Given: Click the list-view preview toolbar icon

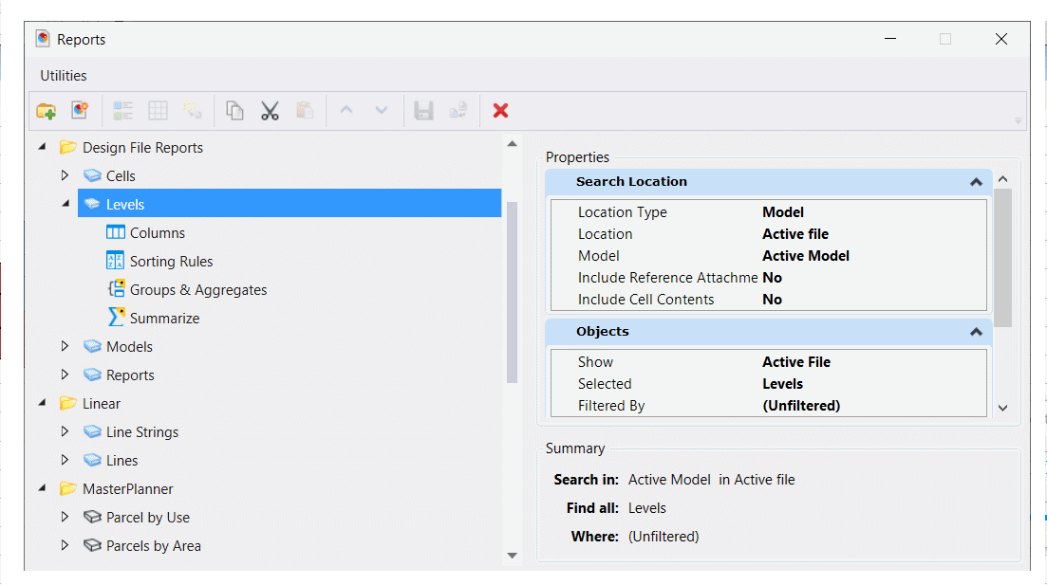Looking at the screenshot, I should [122, 111].
